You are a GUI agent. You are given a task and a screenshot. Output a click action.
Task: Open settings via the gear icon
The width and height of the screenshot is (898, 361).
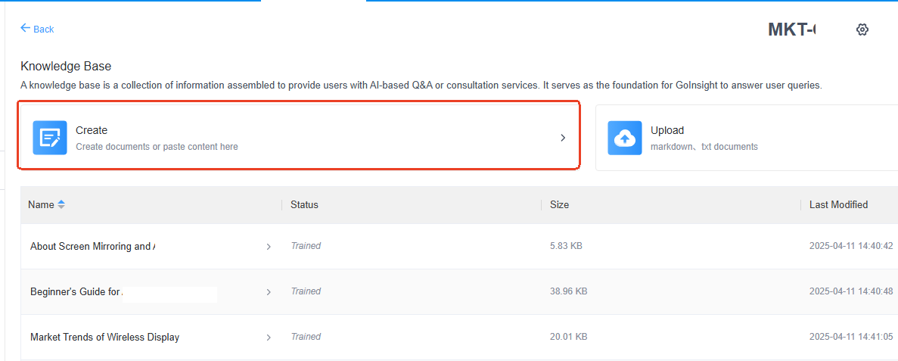click(862, 30)
